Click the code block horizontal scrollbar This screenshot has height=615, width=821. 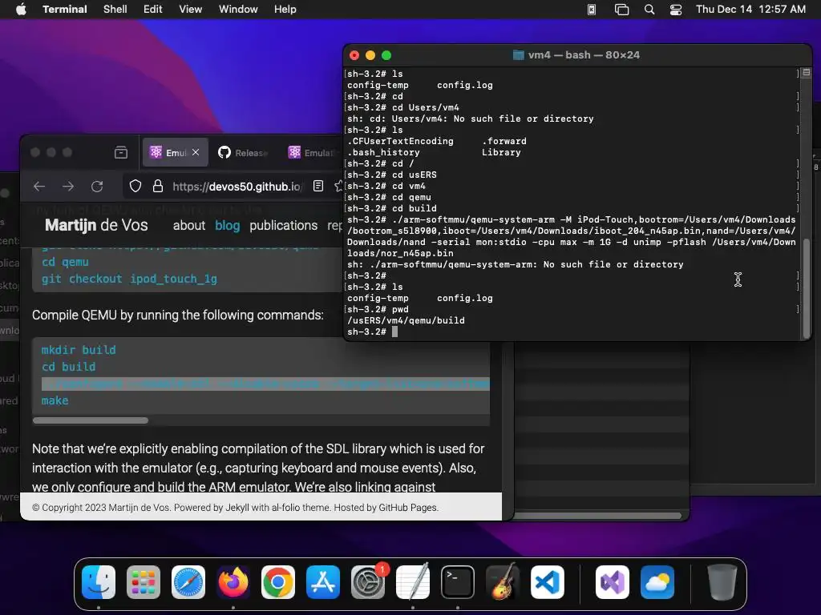tap(91, 420)
